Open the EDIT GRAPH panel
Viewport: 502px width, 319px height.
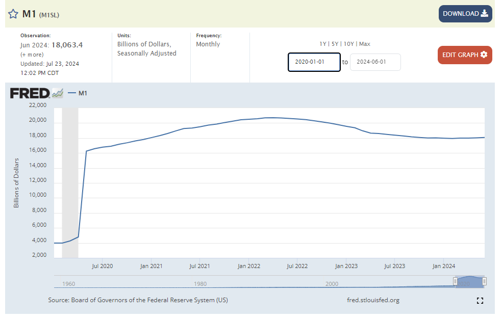(465, 55)
